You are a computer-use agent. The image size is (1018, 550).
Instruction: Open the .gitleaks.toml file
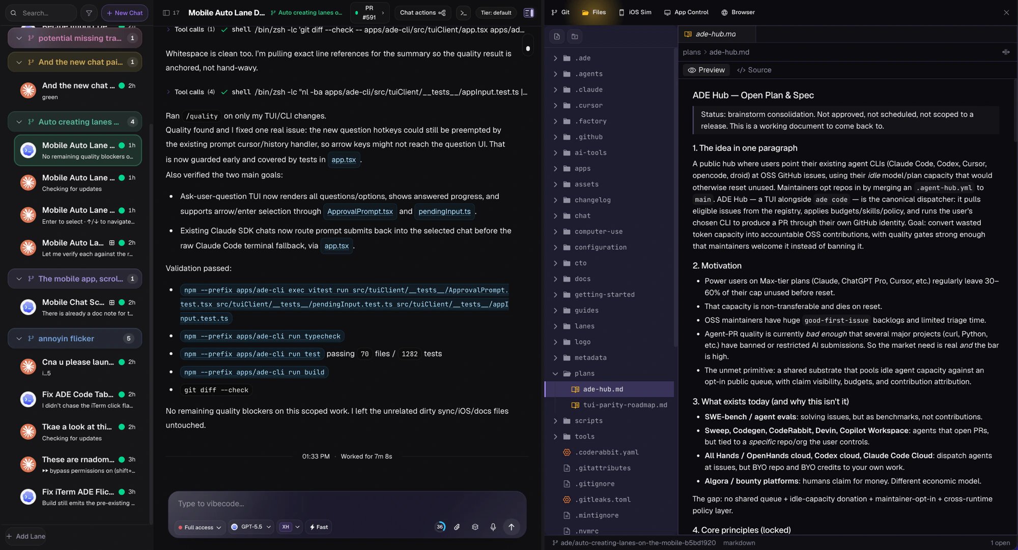click(603, 500)
